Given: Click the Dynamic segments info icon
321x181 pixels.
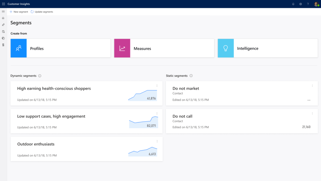Looking at the screenshot, I should pos(40,75).
